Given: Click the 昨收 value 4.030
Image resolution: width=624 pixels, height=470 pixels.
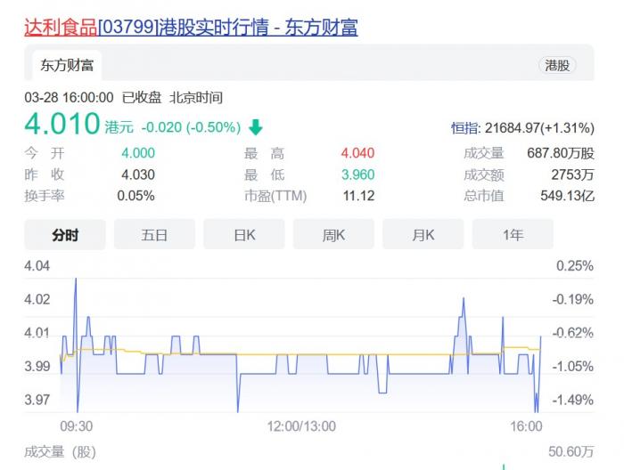Looking at the screenshot, I should coord(138,174).
